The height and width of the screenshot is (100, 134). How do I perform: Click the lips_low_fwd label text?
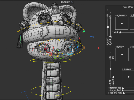(x=116, y=93)
